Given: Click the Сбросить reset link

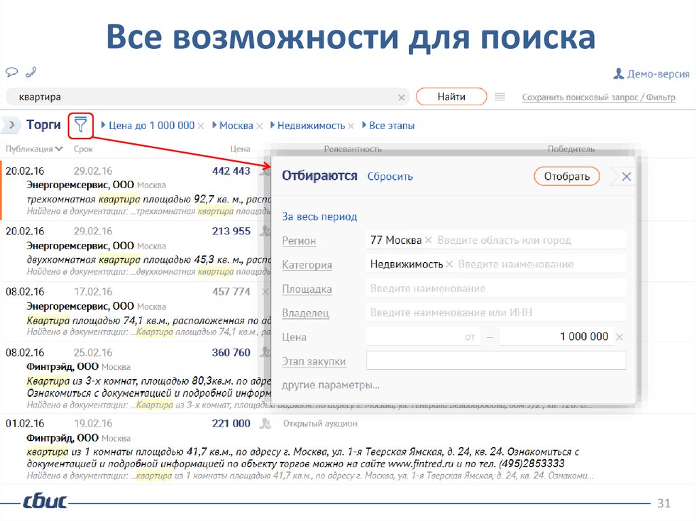Looking at the screenshot, I should coord(389,177).
